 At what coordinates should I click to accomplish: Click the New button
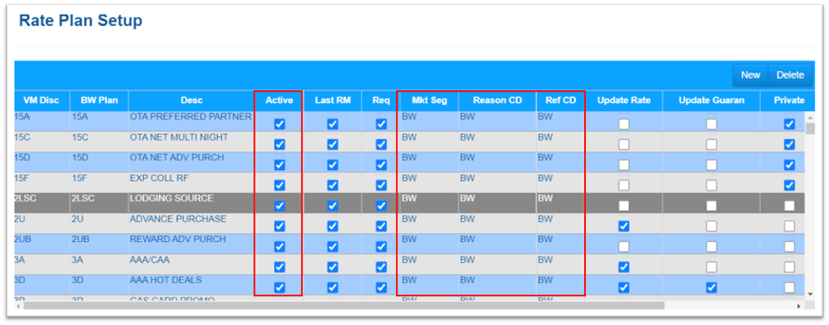[750, 75]
